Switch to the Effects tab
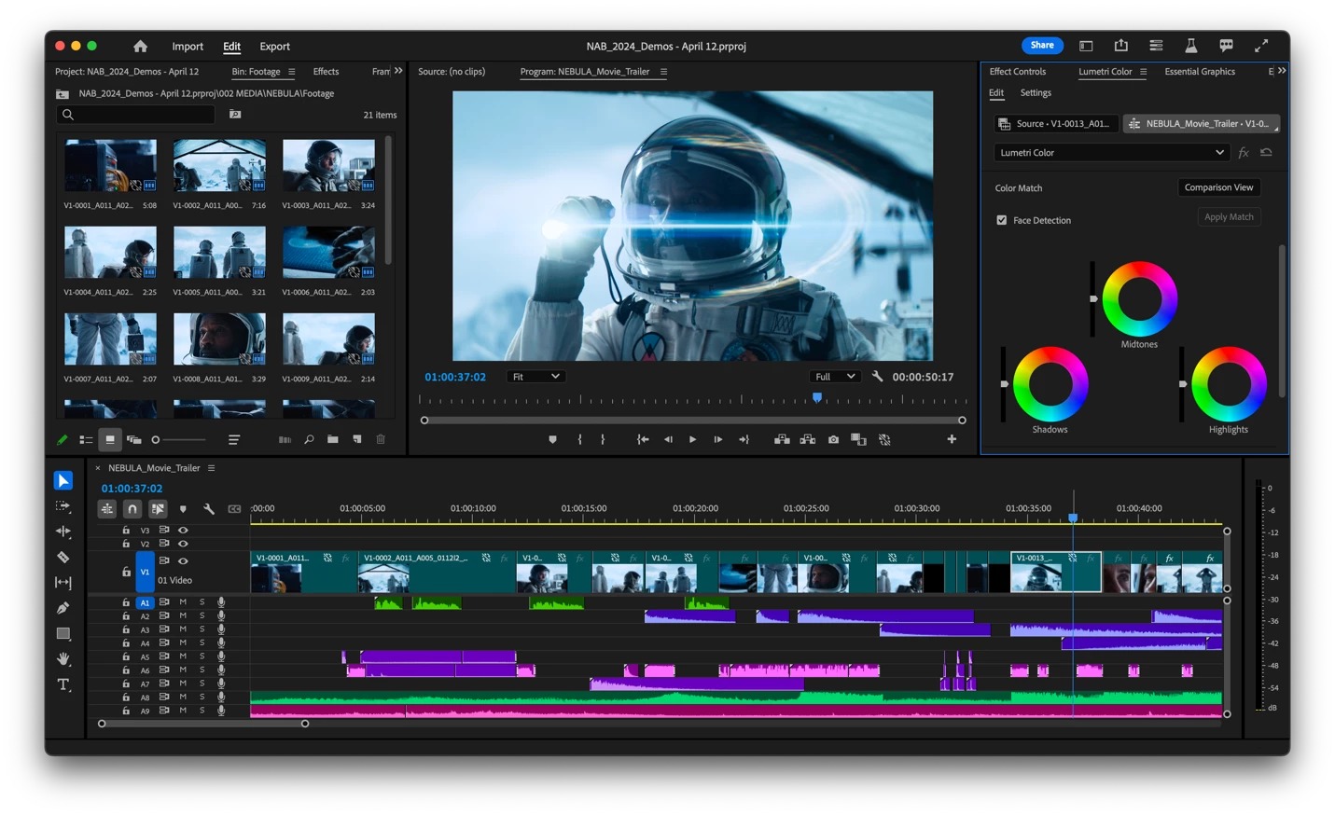The height and width of the screenshot is (815, 1335). [x=326, y=72]
